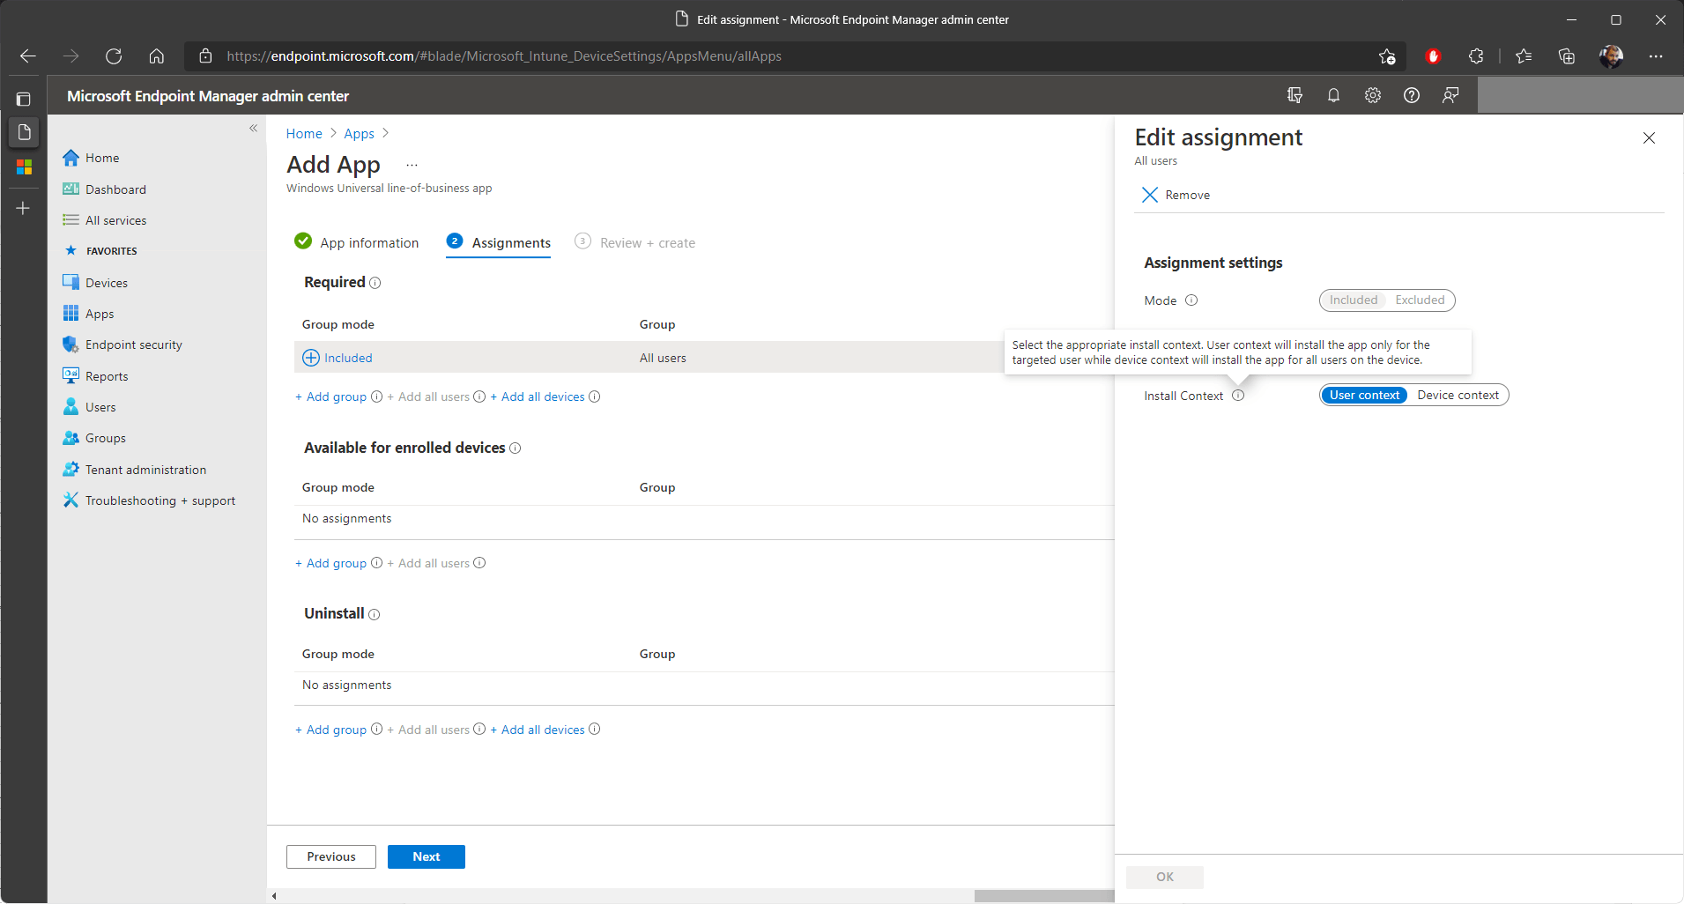Show info icon next to Mode
Screen dimensions: 1684x904
[x=1191, y=300]
